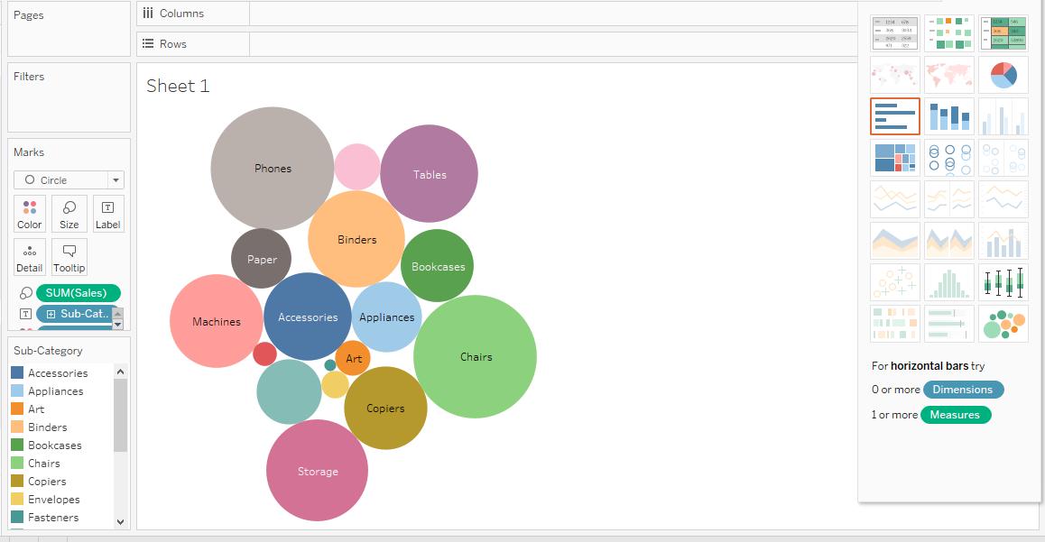Click the Detail shelf on the Marks card
The height and width of the screenshot is (542, 1045).
click(x=29, y=257)
